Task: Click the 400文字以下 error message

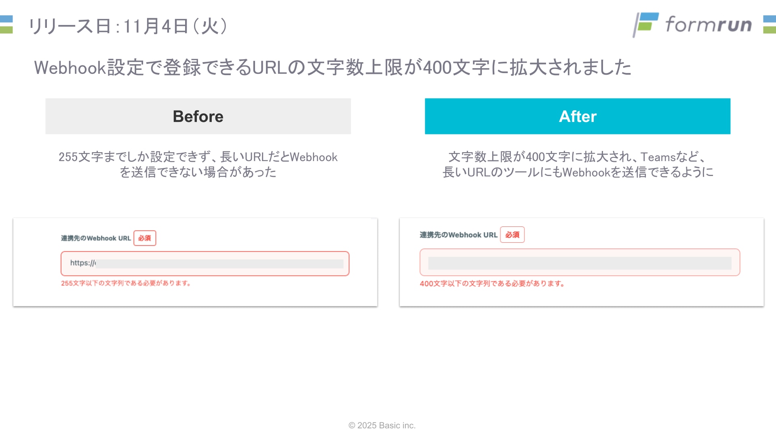Action: (x=492, y=284)
